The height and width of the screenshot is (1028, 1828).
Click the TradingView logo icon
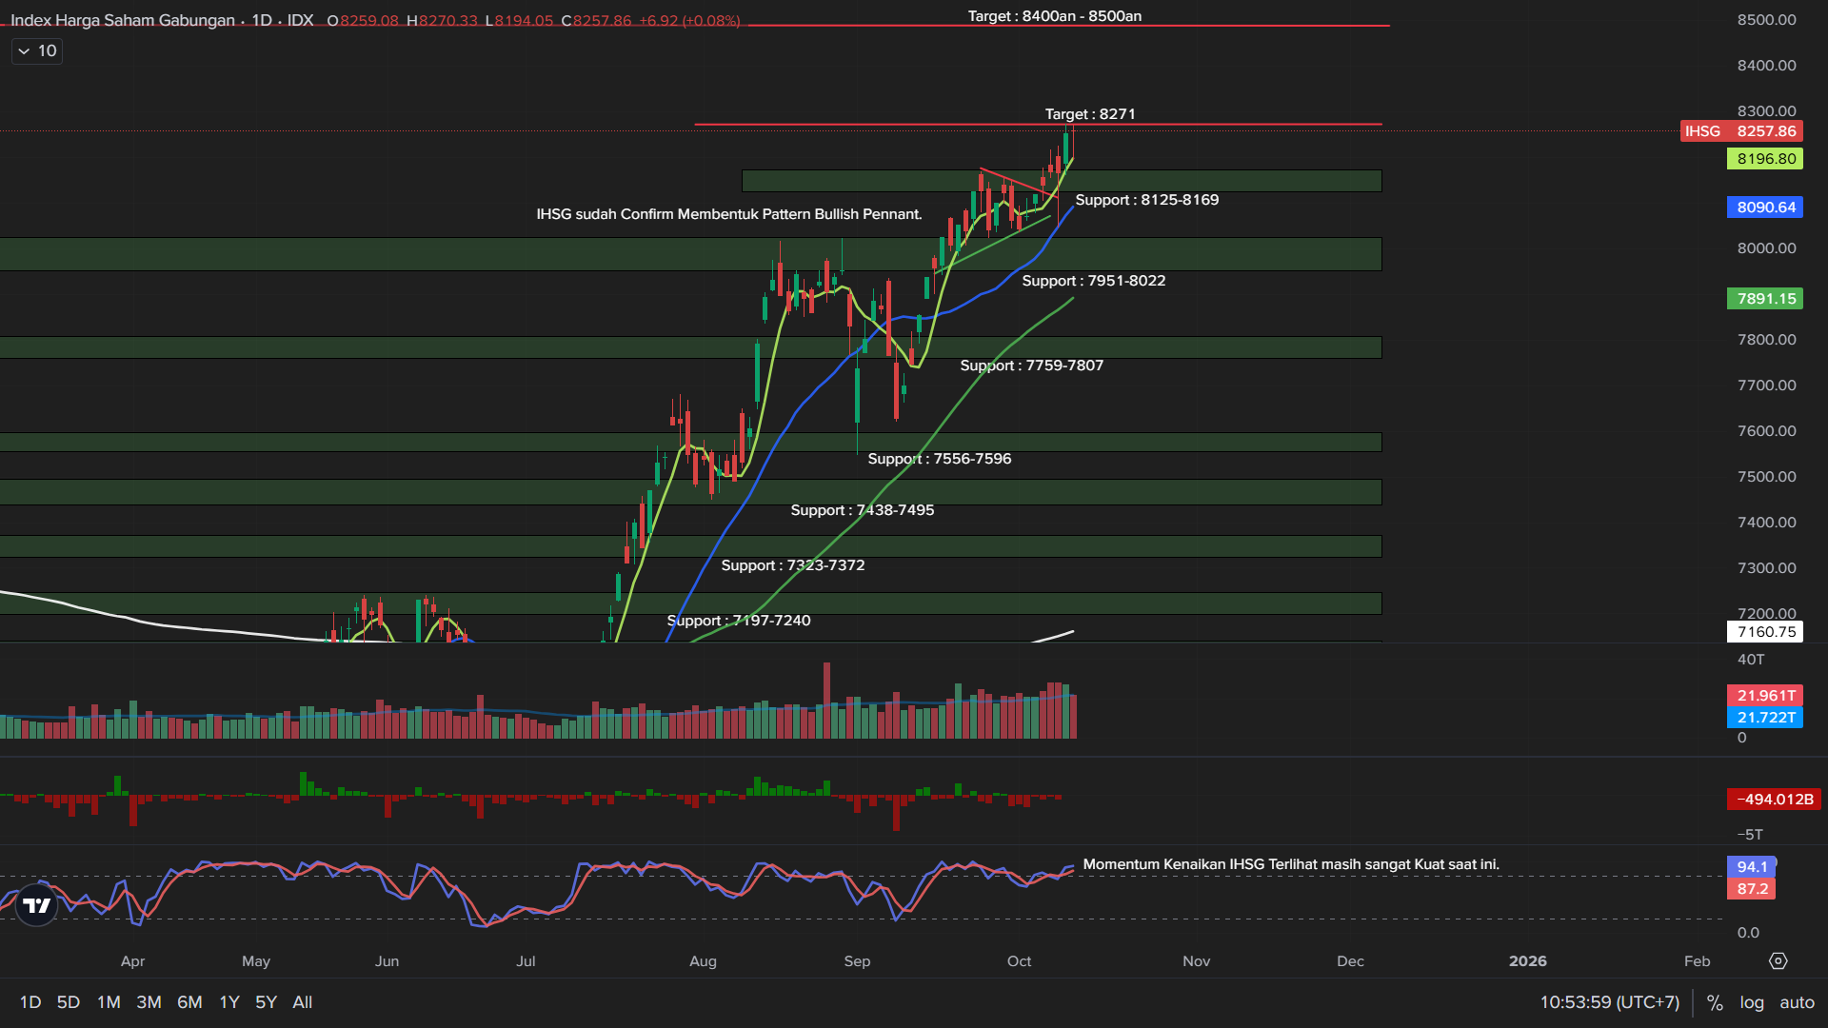pyautogui.click(x=37, y=905)
